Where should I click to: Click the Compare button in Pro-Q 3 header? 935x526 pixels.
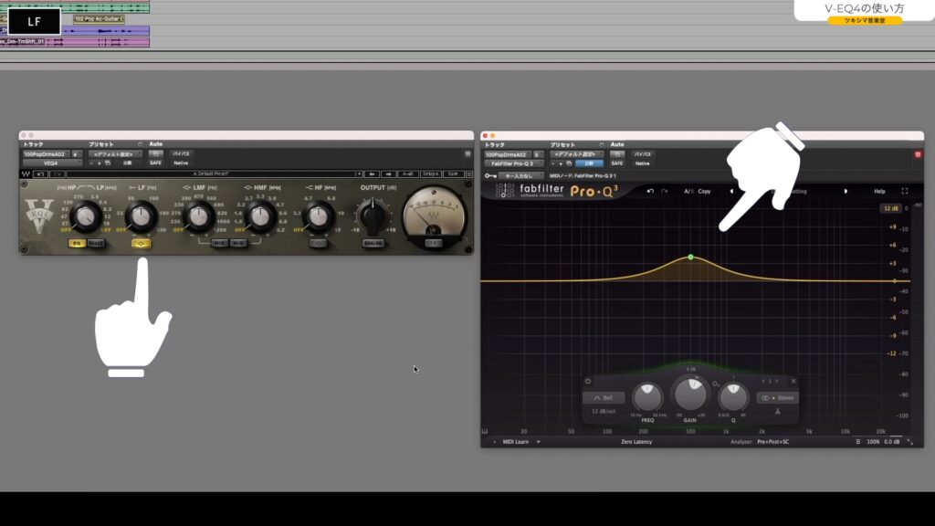[x=589, y=163]
